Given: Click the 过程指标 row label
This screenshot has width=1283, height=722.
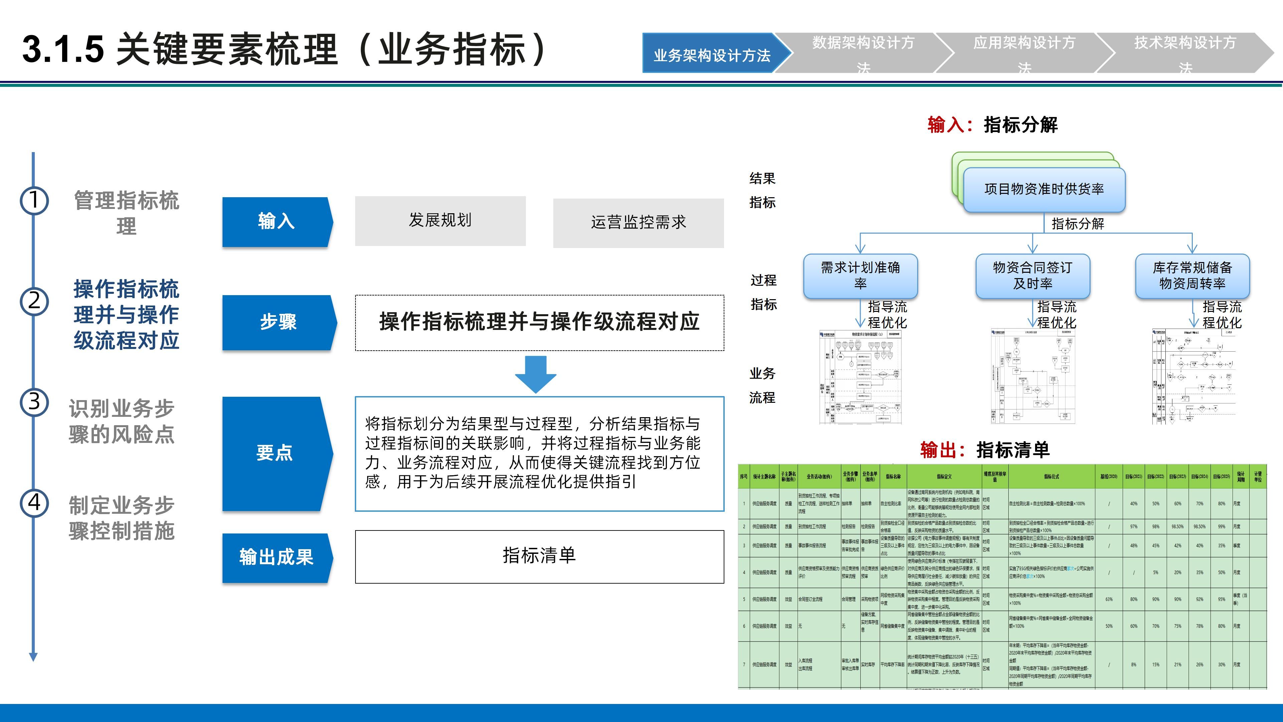Looking at the screenshot, I should pyautogui.click(x=763, y=292).
